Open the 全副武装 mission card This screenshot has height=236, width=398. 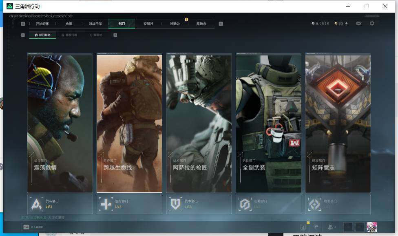tap(269, 124)
